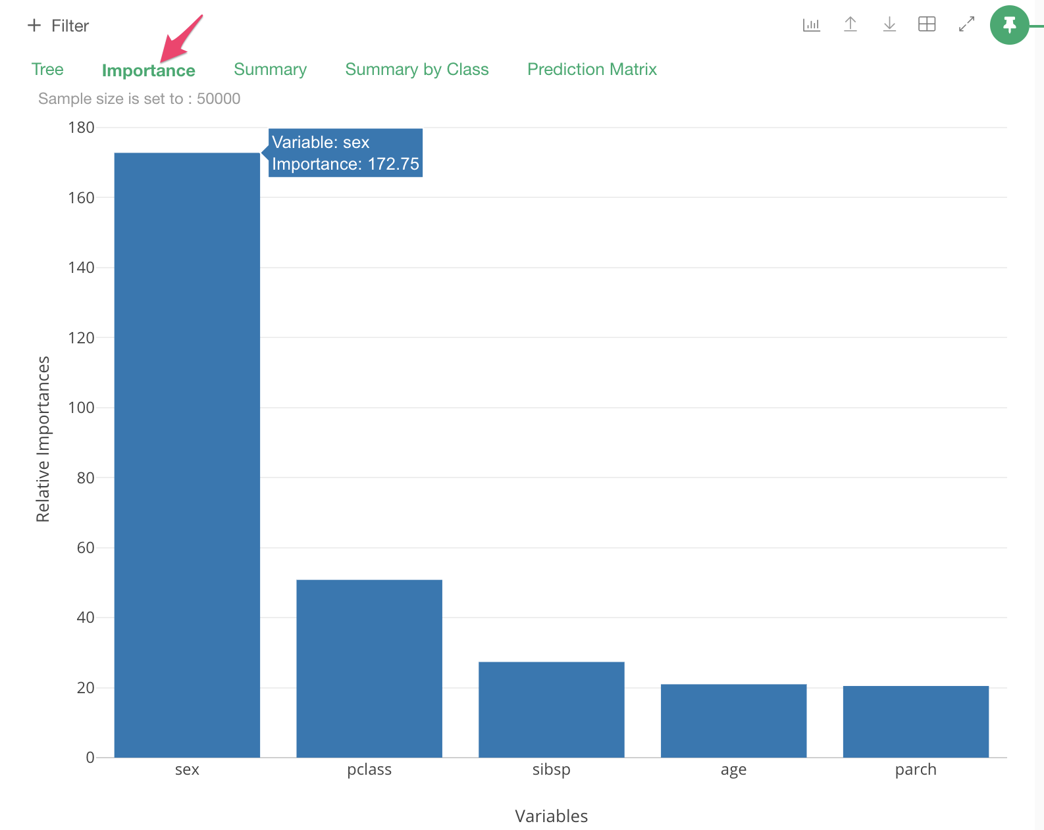1044x830 pixels.
Task: Click the sex importance bar
Action: coord(187,455)
